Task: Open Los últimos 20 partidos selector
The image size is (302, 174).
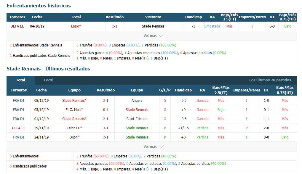Action: 270,80
